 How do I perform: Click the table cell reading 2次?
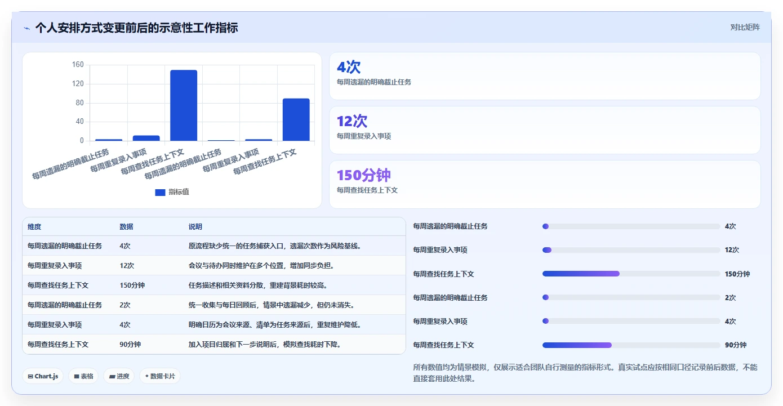124,305
